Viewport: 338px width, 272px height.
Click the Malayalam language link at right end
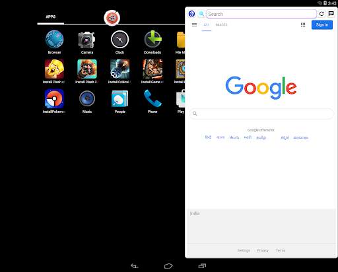click(300, 137)
